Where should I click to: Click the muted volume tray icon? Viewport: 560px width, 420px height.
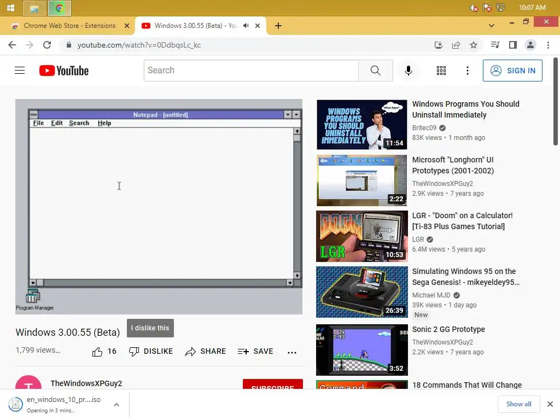tap(474, 8)
